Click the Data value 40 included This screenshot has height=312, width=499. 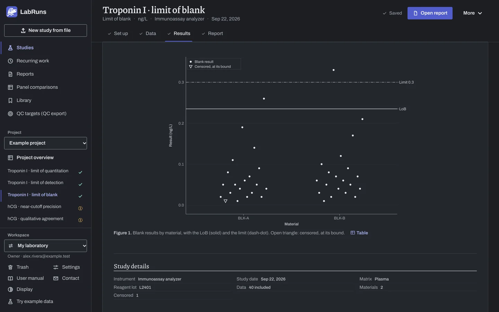click(x=260, y=287)
